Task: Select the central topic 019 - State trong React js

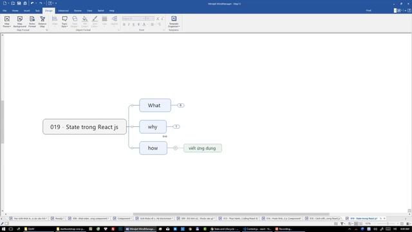Action: (x=84, y=127)
